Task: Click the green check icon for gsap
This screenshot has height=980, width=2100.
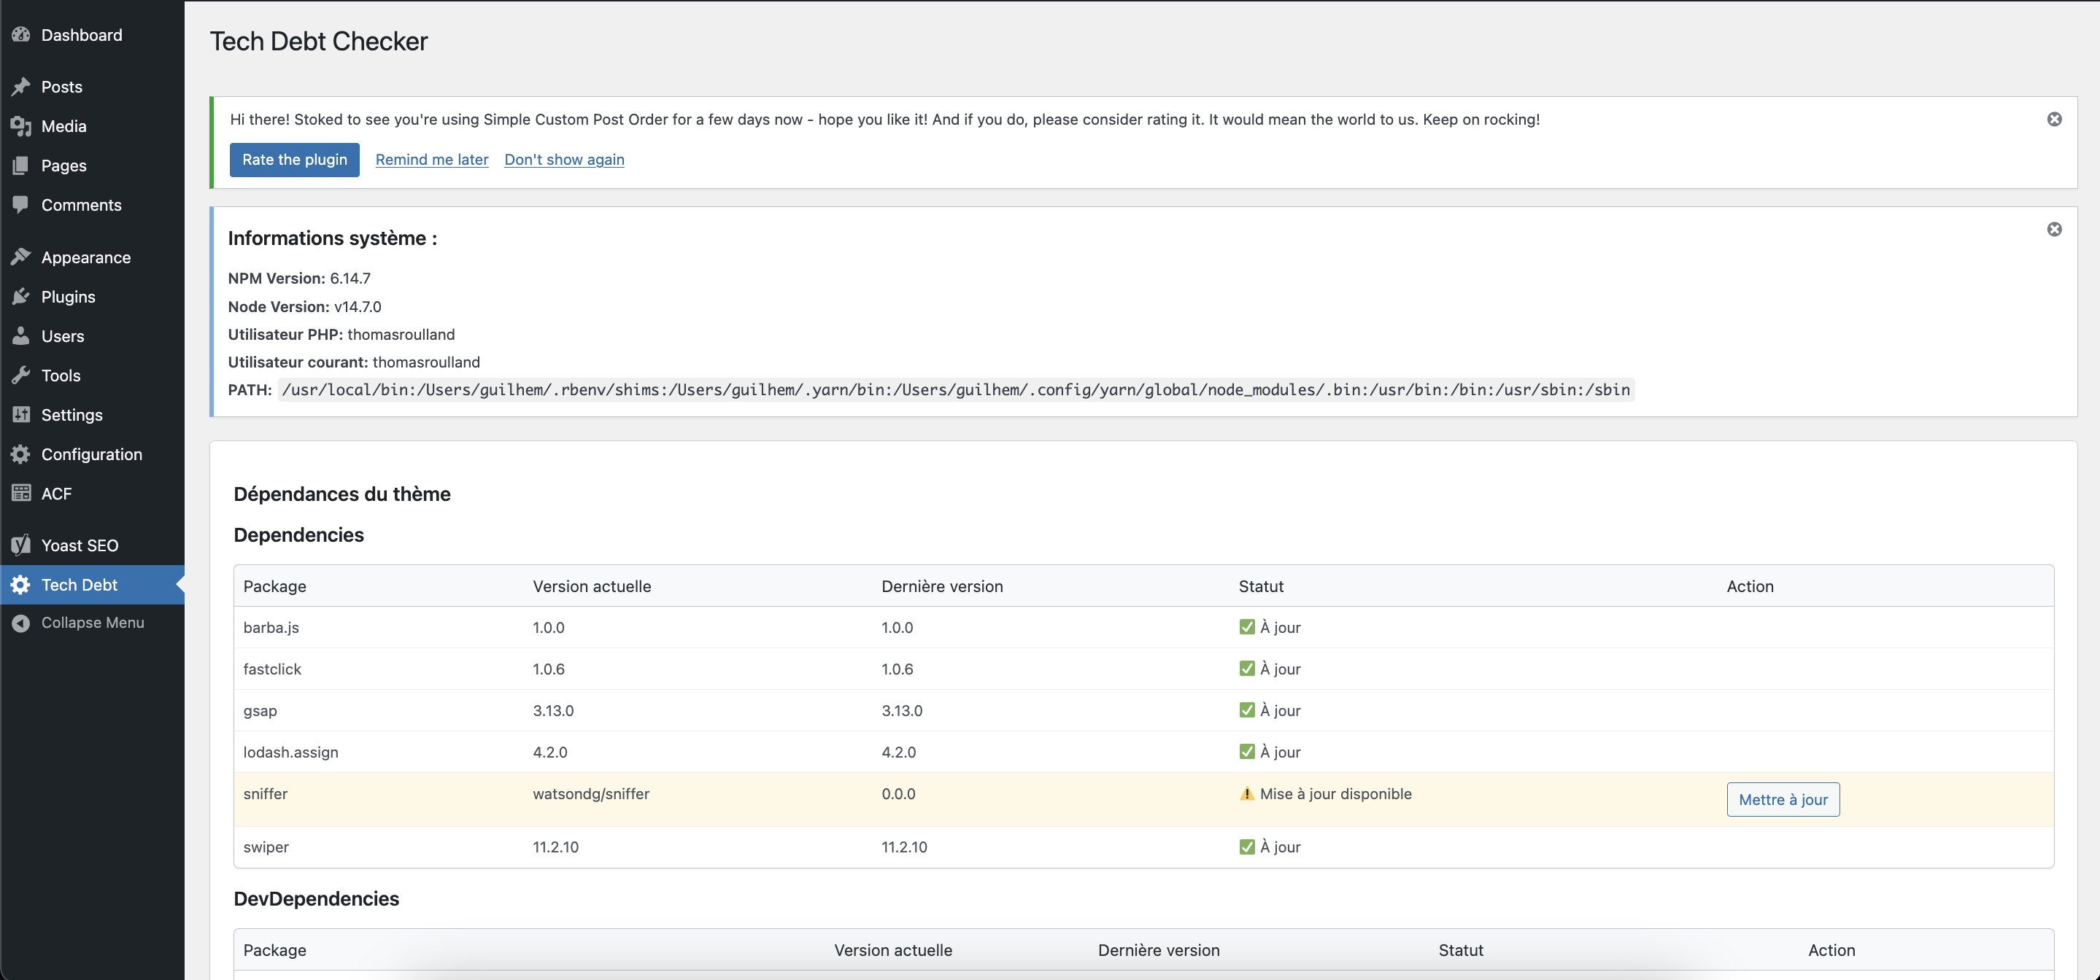Action: pos(1246,709)
